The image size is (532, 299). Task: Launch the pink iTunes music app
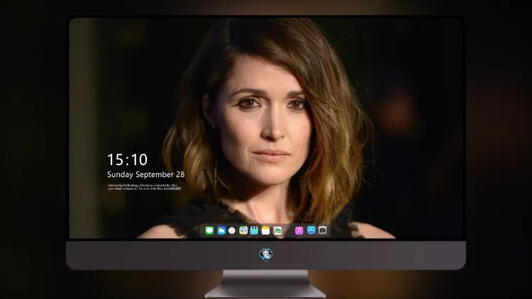click(299, 231)
